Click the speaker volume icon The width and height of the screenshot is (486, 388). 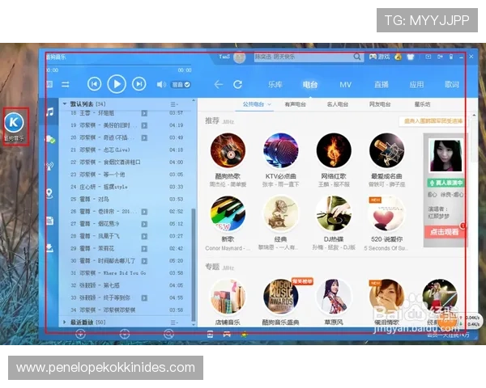tap(160, 84)
